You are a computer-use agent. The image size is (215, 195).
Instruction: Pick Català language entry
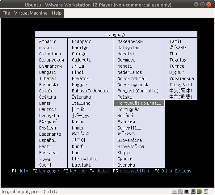click(x=46, y=91)
